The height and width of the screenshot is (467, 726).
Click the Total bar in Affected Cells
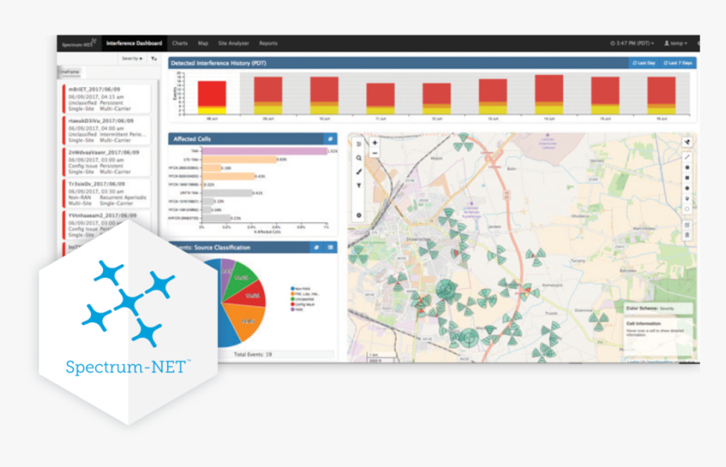pyautogui.click(x=265, y=151)
